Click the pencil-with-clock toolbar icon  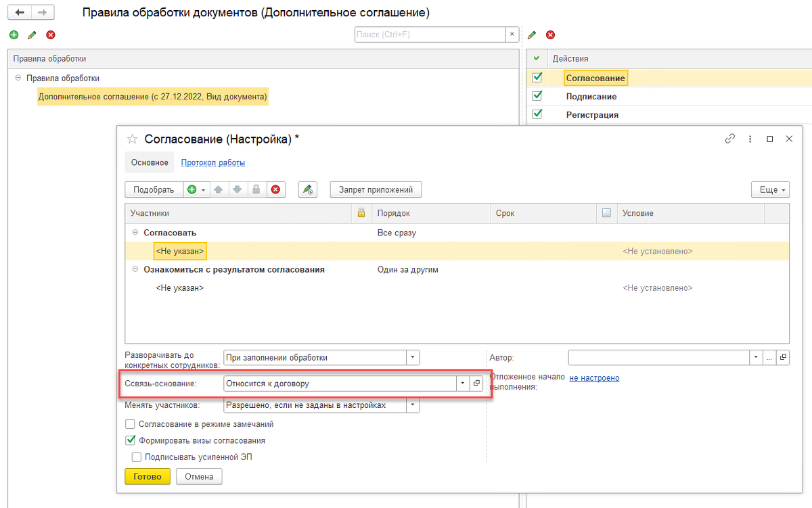pos(308,189)
